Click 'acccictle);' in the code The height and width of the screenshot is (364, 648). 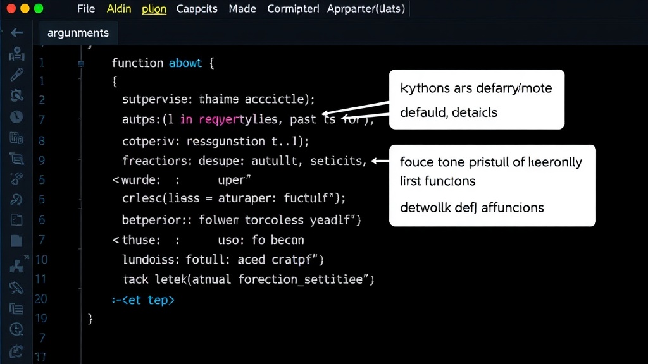pyautogui.click(x=280, y=99)
